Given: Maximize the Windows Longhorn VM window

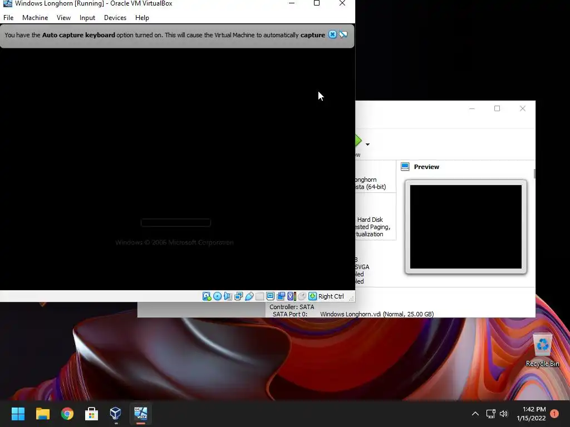Looking at the screenshot, I should (317, 3).
